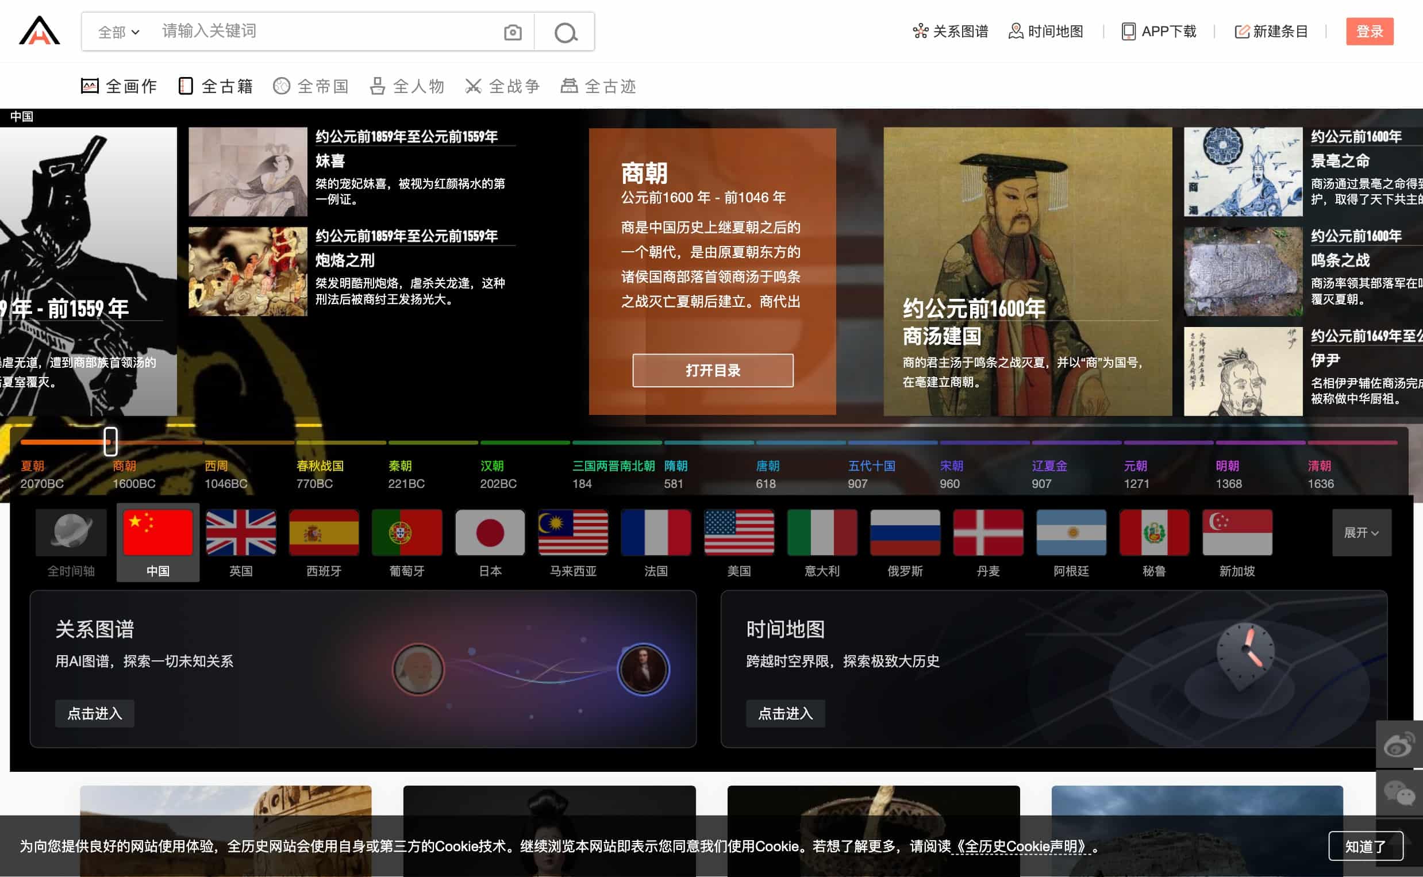Click the 登录 button
This screenshot has width=1423, height=877.
1370,31
